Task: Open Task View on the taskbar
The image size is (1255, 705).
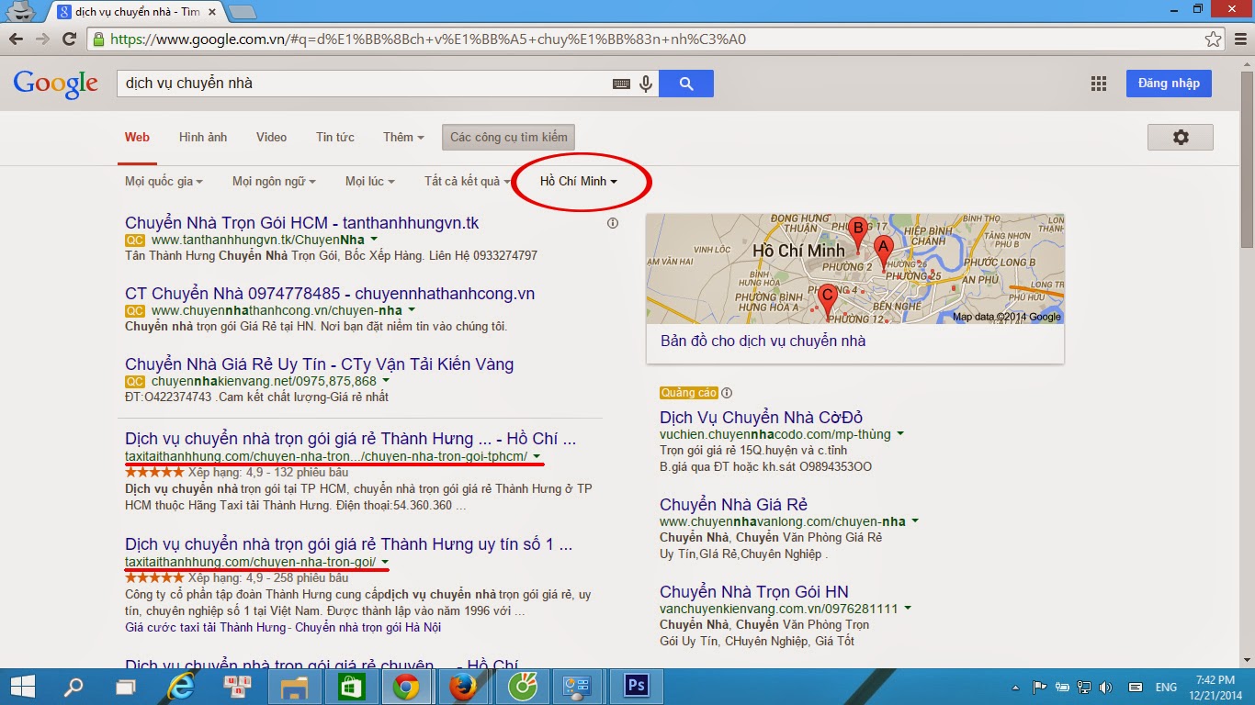Action: click(125, 687)
